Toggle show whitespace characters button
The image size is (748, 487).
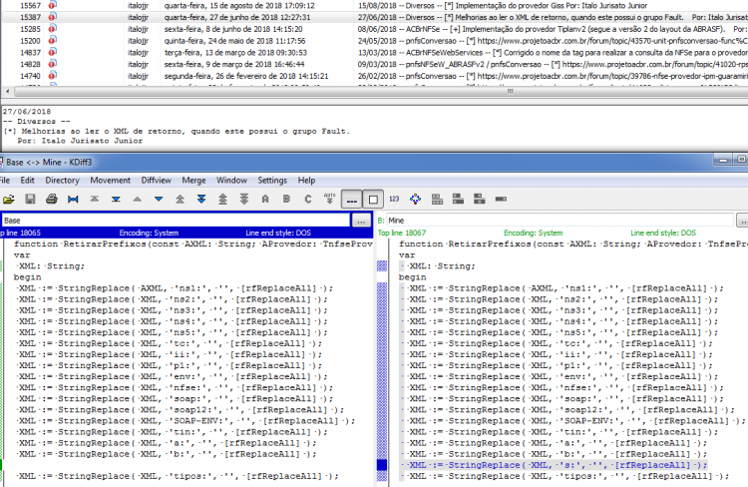tap(352, 200)
